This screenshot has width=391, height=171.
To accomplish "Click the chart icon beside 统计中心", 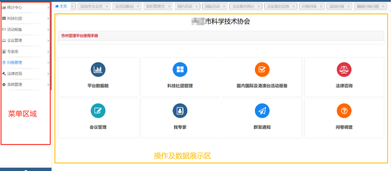I will (x=4, y=7).
